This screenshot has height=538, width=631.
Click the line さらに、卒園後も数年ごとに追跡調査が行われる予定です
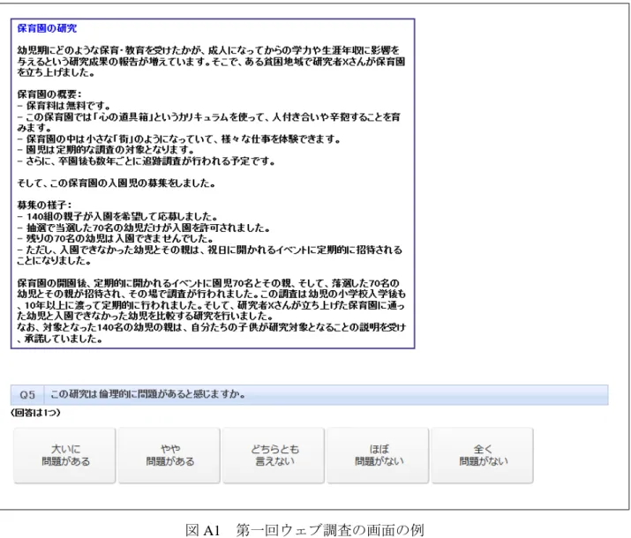[x=146, y=161]
